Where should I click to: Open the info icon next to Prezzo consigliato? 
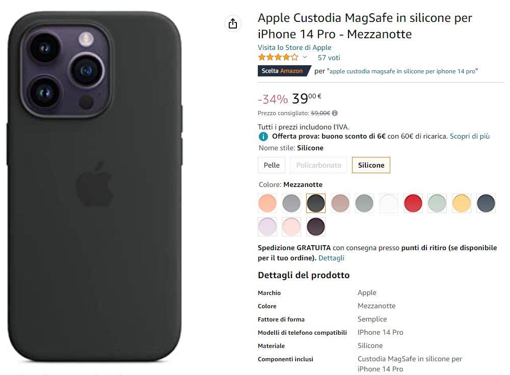(x=335, y=113)
